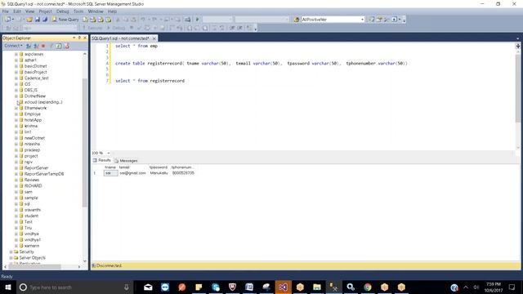Select the xamarin database in the tree
This screenshot has width=523, height=294.
pyautogui.click(x=32, y=246)
